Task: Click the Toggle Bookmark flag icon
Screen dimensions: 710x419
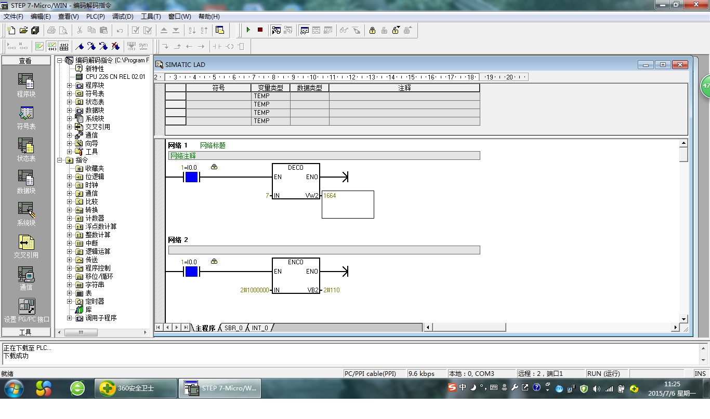Action: tap(80, 46)
